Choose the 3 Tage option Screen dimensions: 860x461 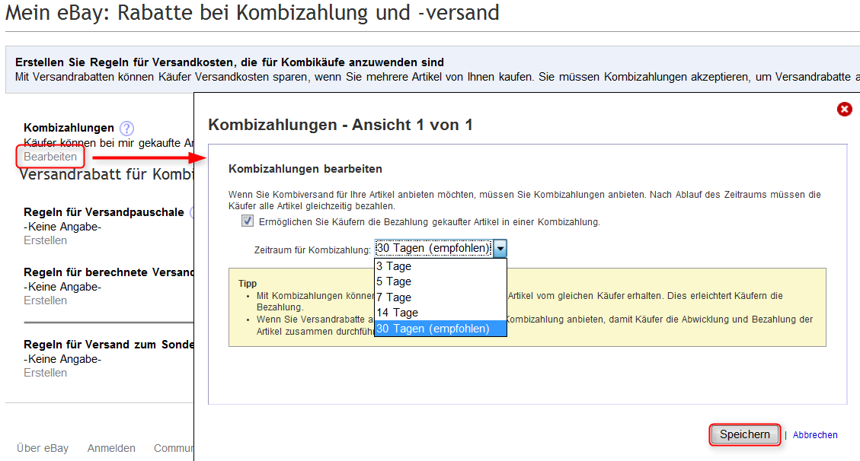pos(440,266)
